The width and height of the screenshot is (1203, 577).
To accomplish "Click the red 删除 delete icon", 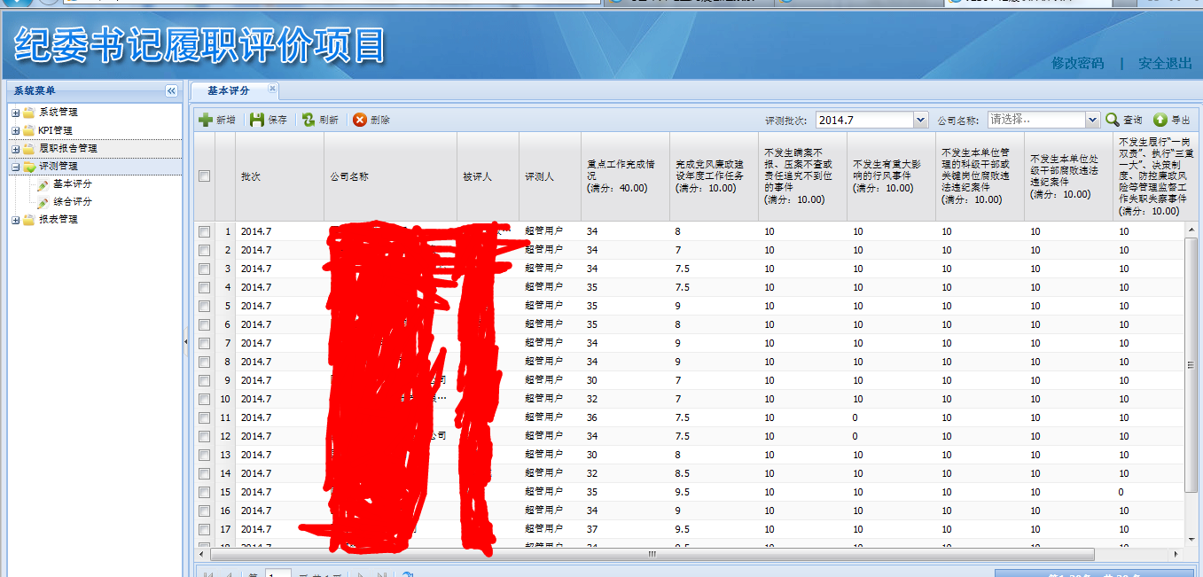I will pyautogui.click(x=360, y=120).
